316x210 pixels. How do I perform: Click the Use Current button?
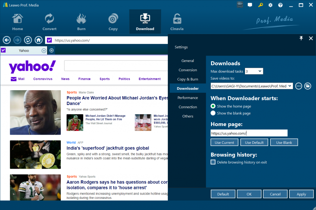224,142
